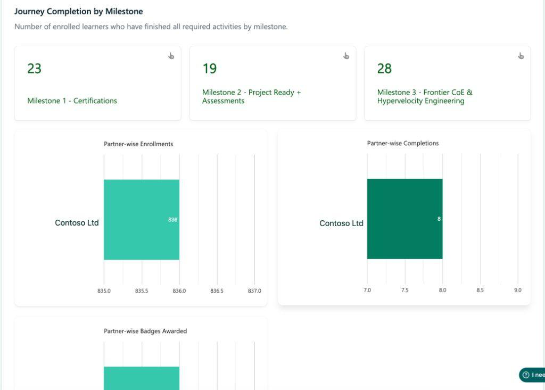Click drill-through hand icon on Milestone 2 card

[x=346, y=56]
